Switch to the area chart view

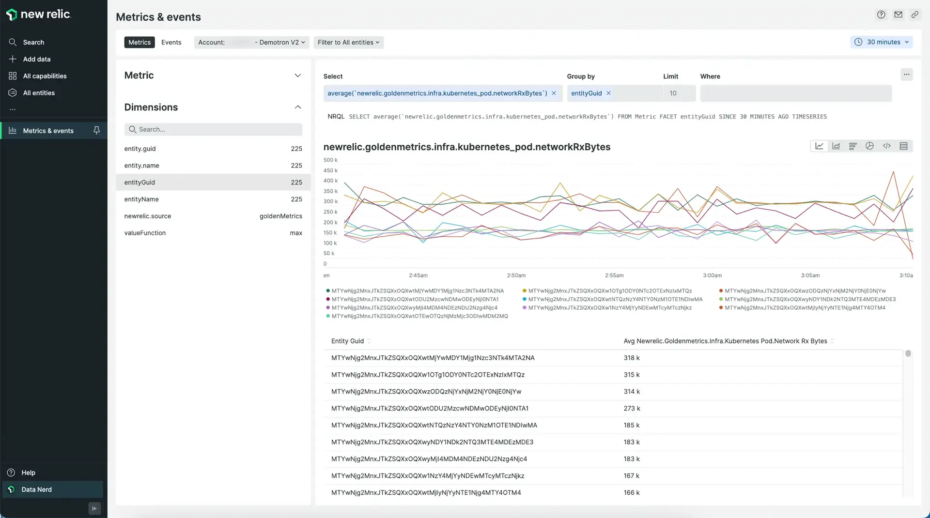[x=836, y=146]
